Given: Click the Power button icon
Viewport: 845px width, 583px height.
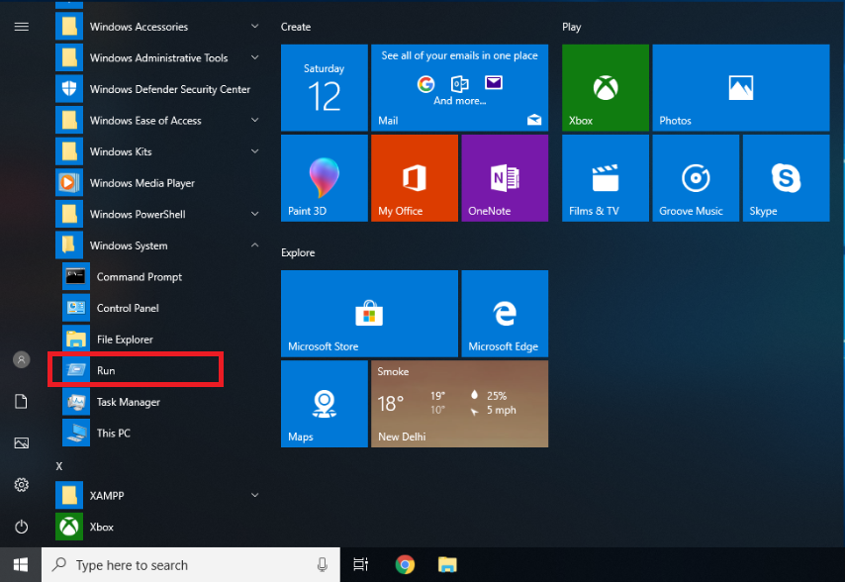Looking at the screenshot, I should (21, 527).
